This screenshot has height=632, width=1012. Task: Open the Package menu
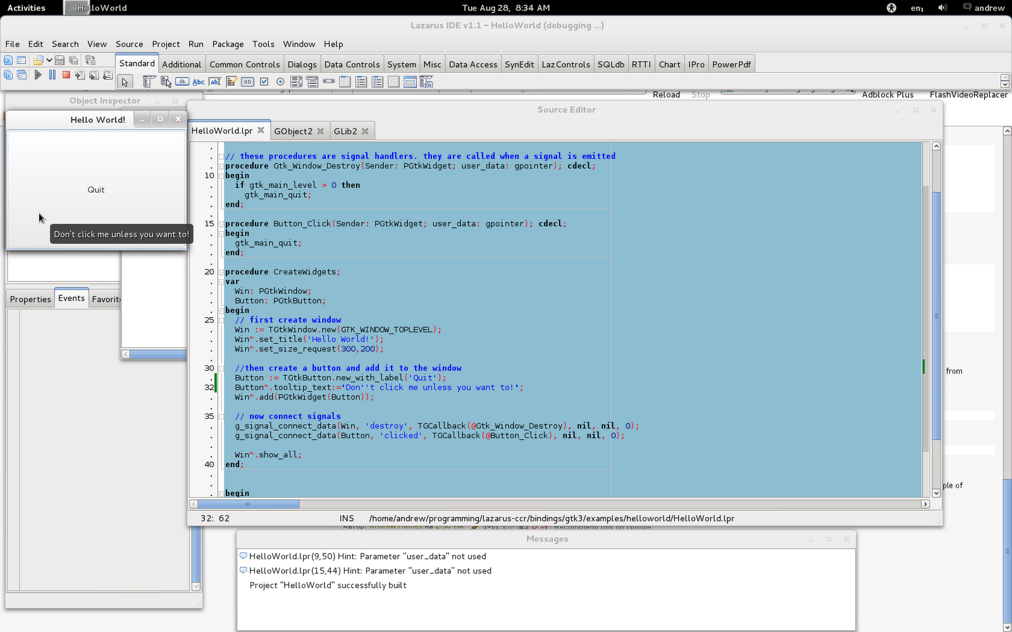click(228, 44)
